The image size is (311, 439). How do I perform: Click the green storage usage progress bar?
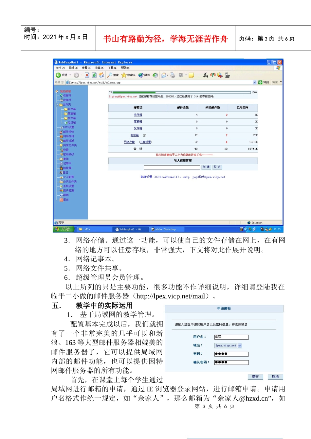click(x=182, y=93)
